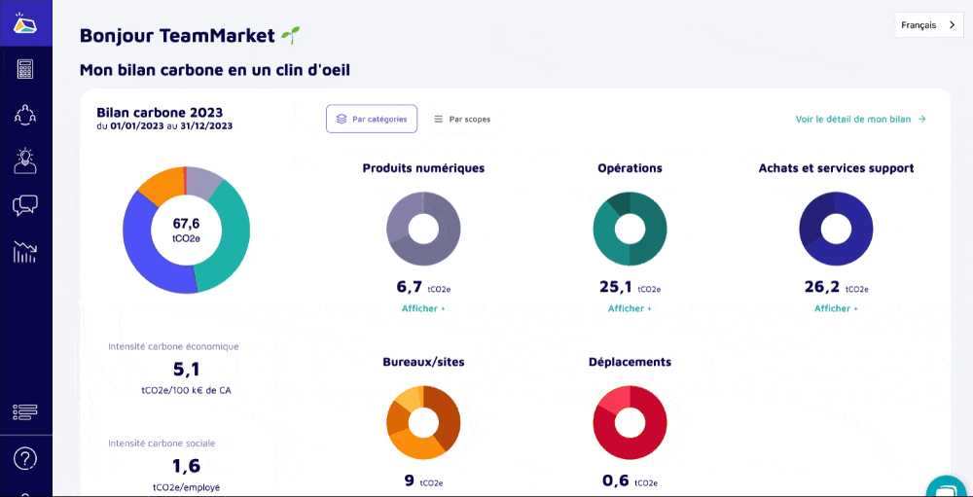Switch view to Par catégories
Screen dimensions: 973x497
pos(372,119)
